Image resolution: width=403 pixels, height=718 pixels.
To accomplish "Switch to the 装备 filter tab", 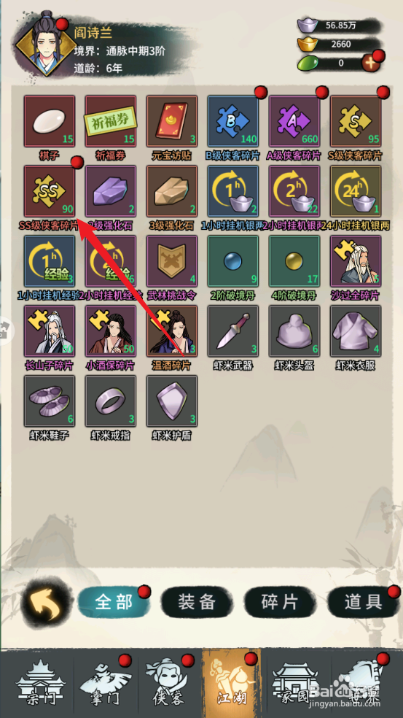I will pos(197,602).
